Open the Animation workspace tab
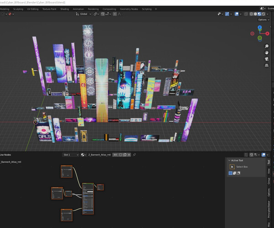The height and width of the screenshot is (228, 274). pos(78,9)
